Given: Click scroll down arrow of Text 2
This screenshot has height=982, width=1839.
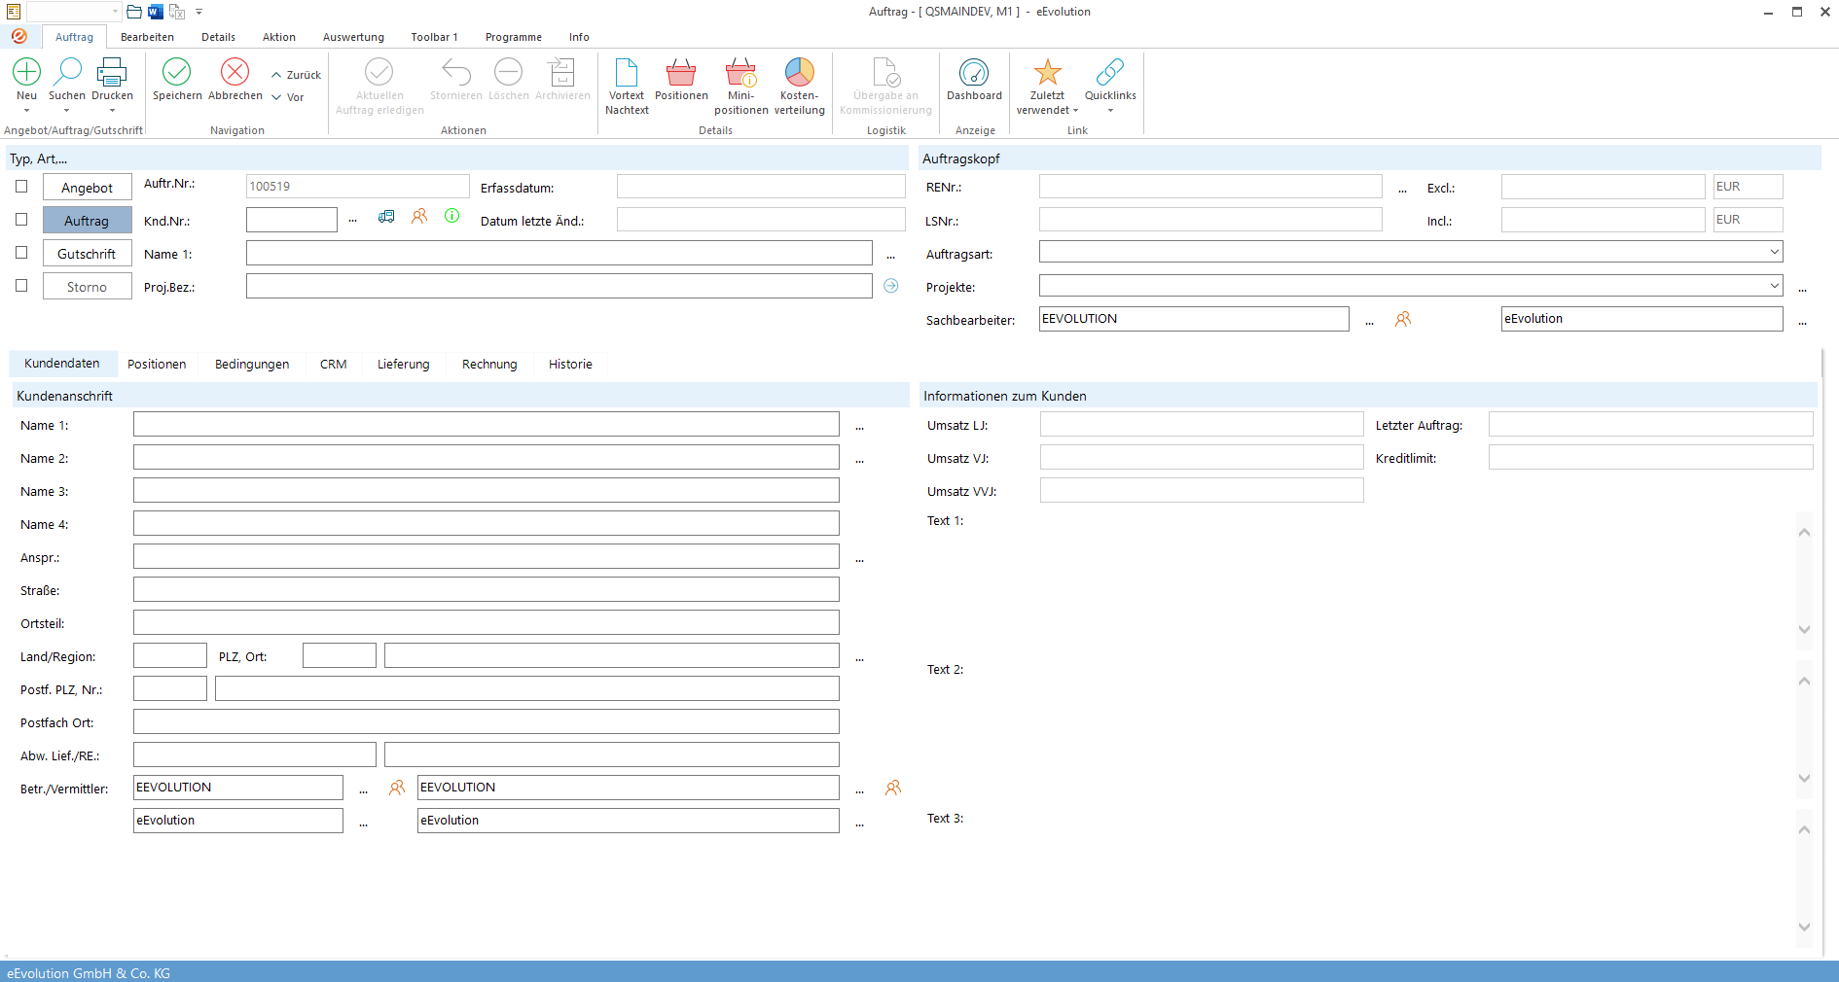Looking at the screenshot, I should tap(1804, 778).
